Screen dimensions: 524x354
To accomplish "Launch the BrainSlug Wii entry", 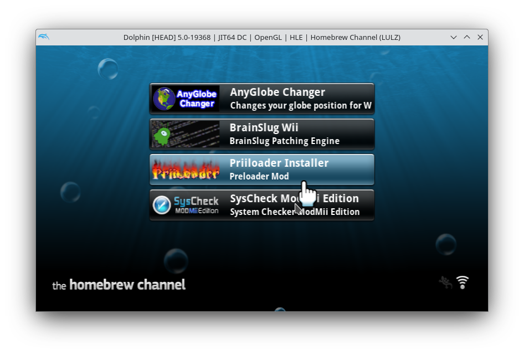I will pos(262,134).
